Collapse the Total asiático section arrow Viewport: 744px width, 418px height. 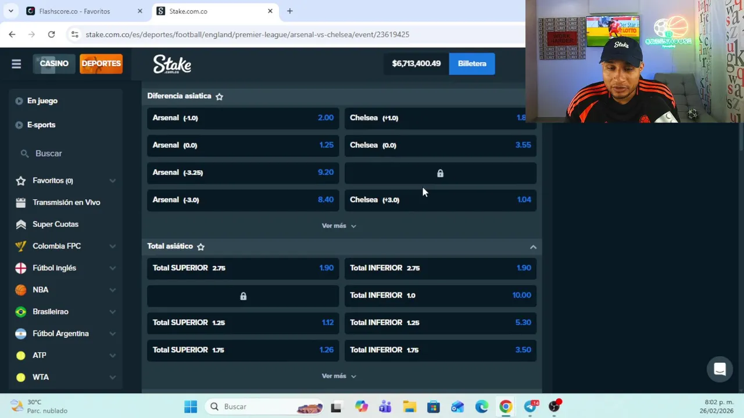(x=533, y=247)
